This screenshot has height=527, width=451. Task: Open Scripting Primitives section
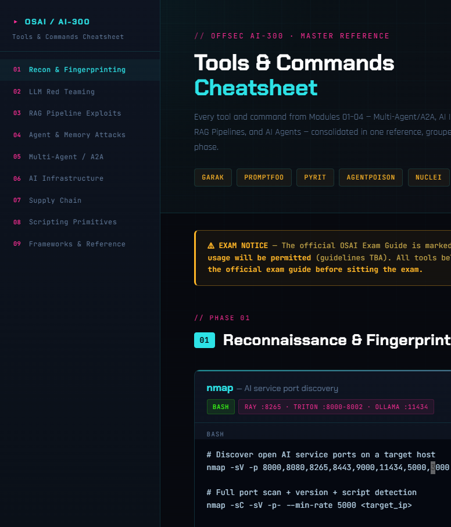click(80, 222)
